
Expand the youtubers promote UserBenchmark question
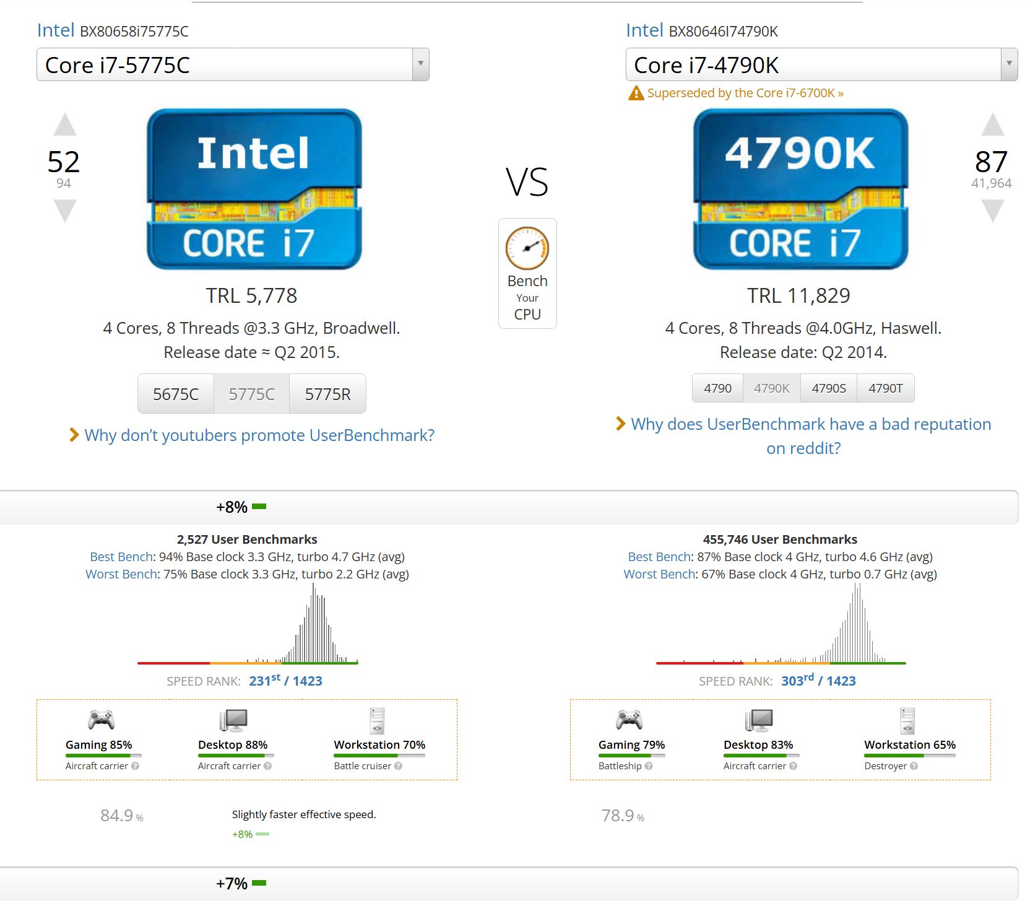click(x=259, y=435)
